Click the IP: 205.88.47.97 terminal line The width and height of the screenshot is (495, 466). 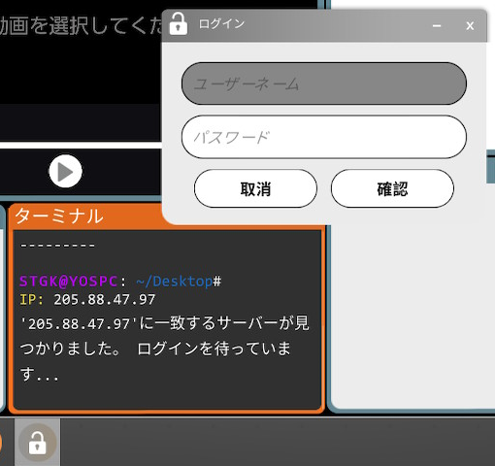click(x=87, y=300)
